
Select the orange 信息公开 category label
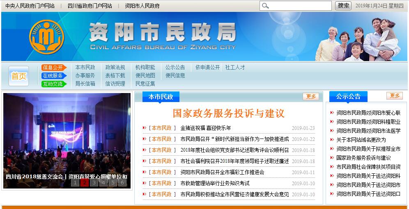click(x=54, y=68)
